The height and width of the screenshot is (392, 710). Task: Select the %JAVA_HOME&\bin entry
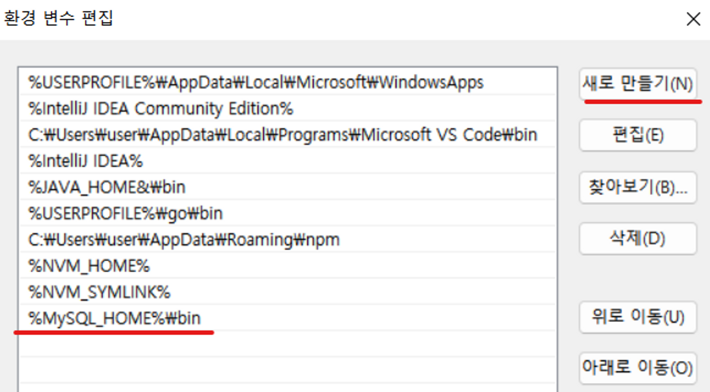pos(107,187)
